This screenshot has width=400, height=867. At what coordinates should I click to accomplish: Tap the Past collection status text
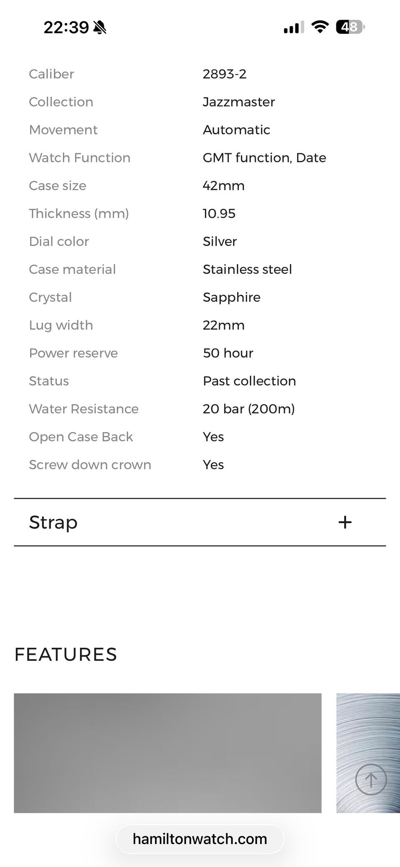click(249, 381)
